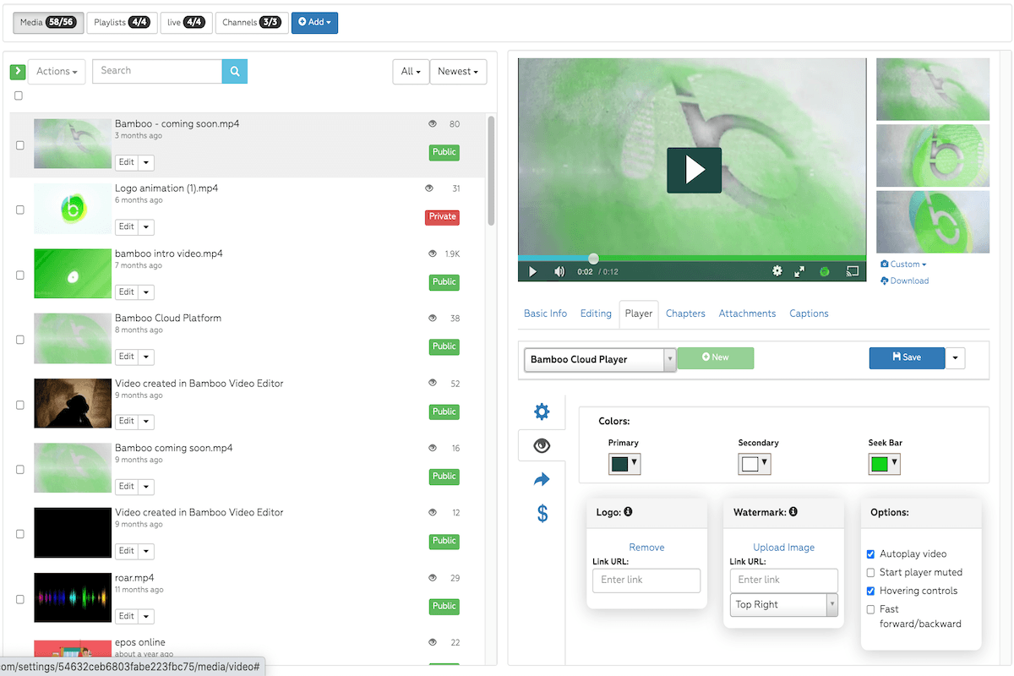Expand the Bamboo Cloud Player selector
The image size is (1014, 676).
click(x=599, y=359)
